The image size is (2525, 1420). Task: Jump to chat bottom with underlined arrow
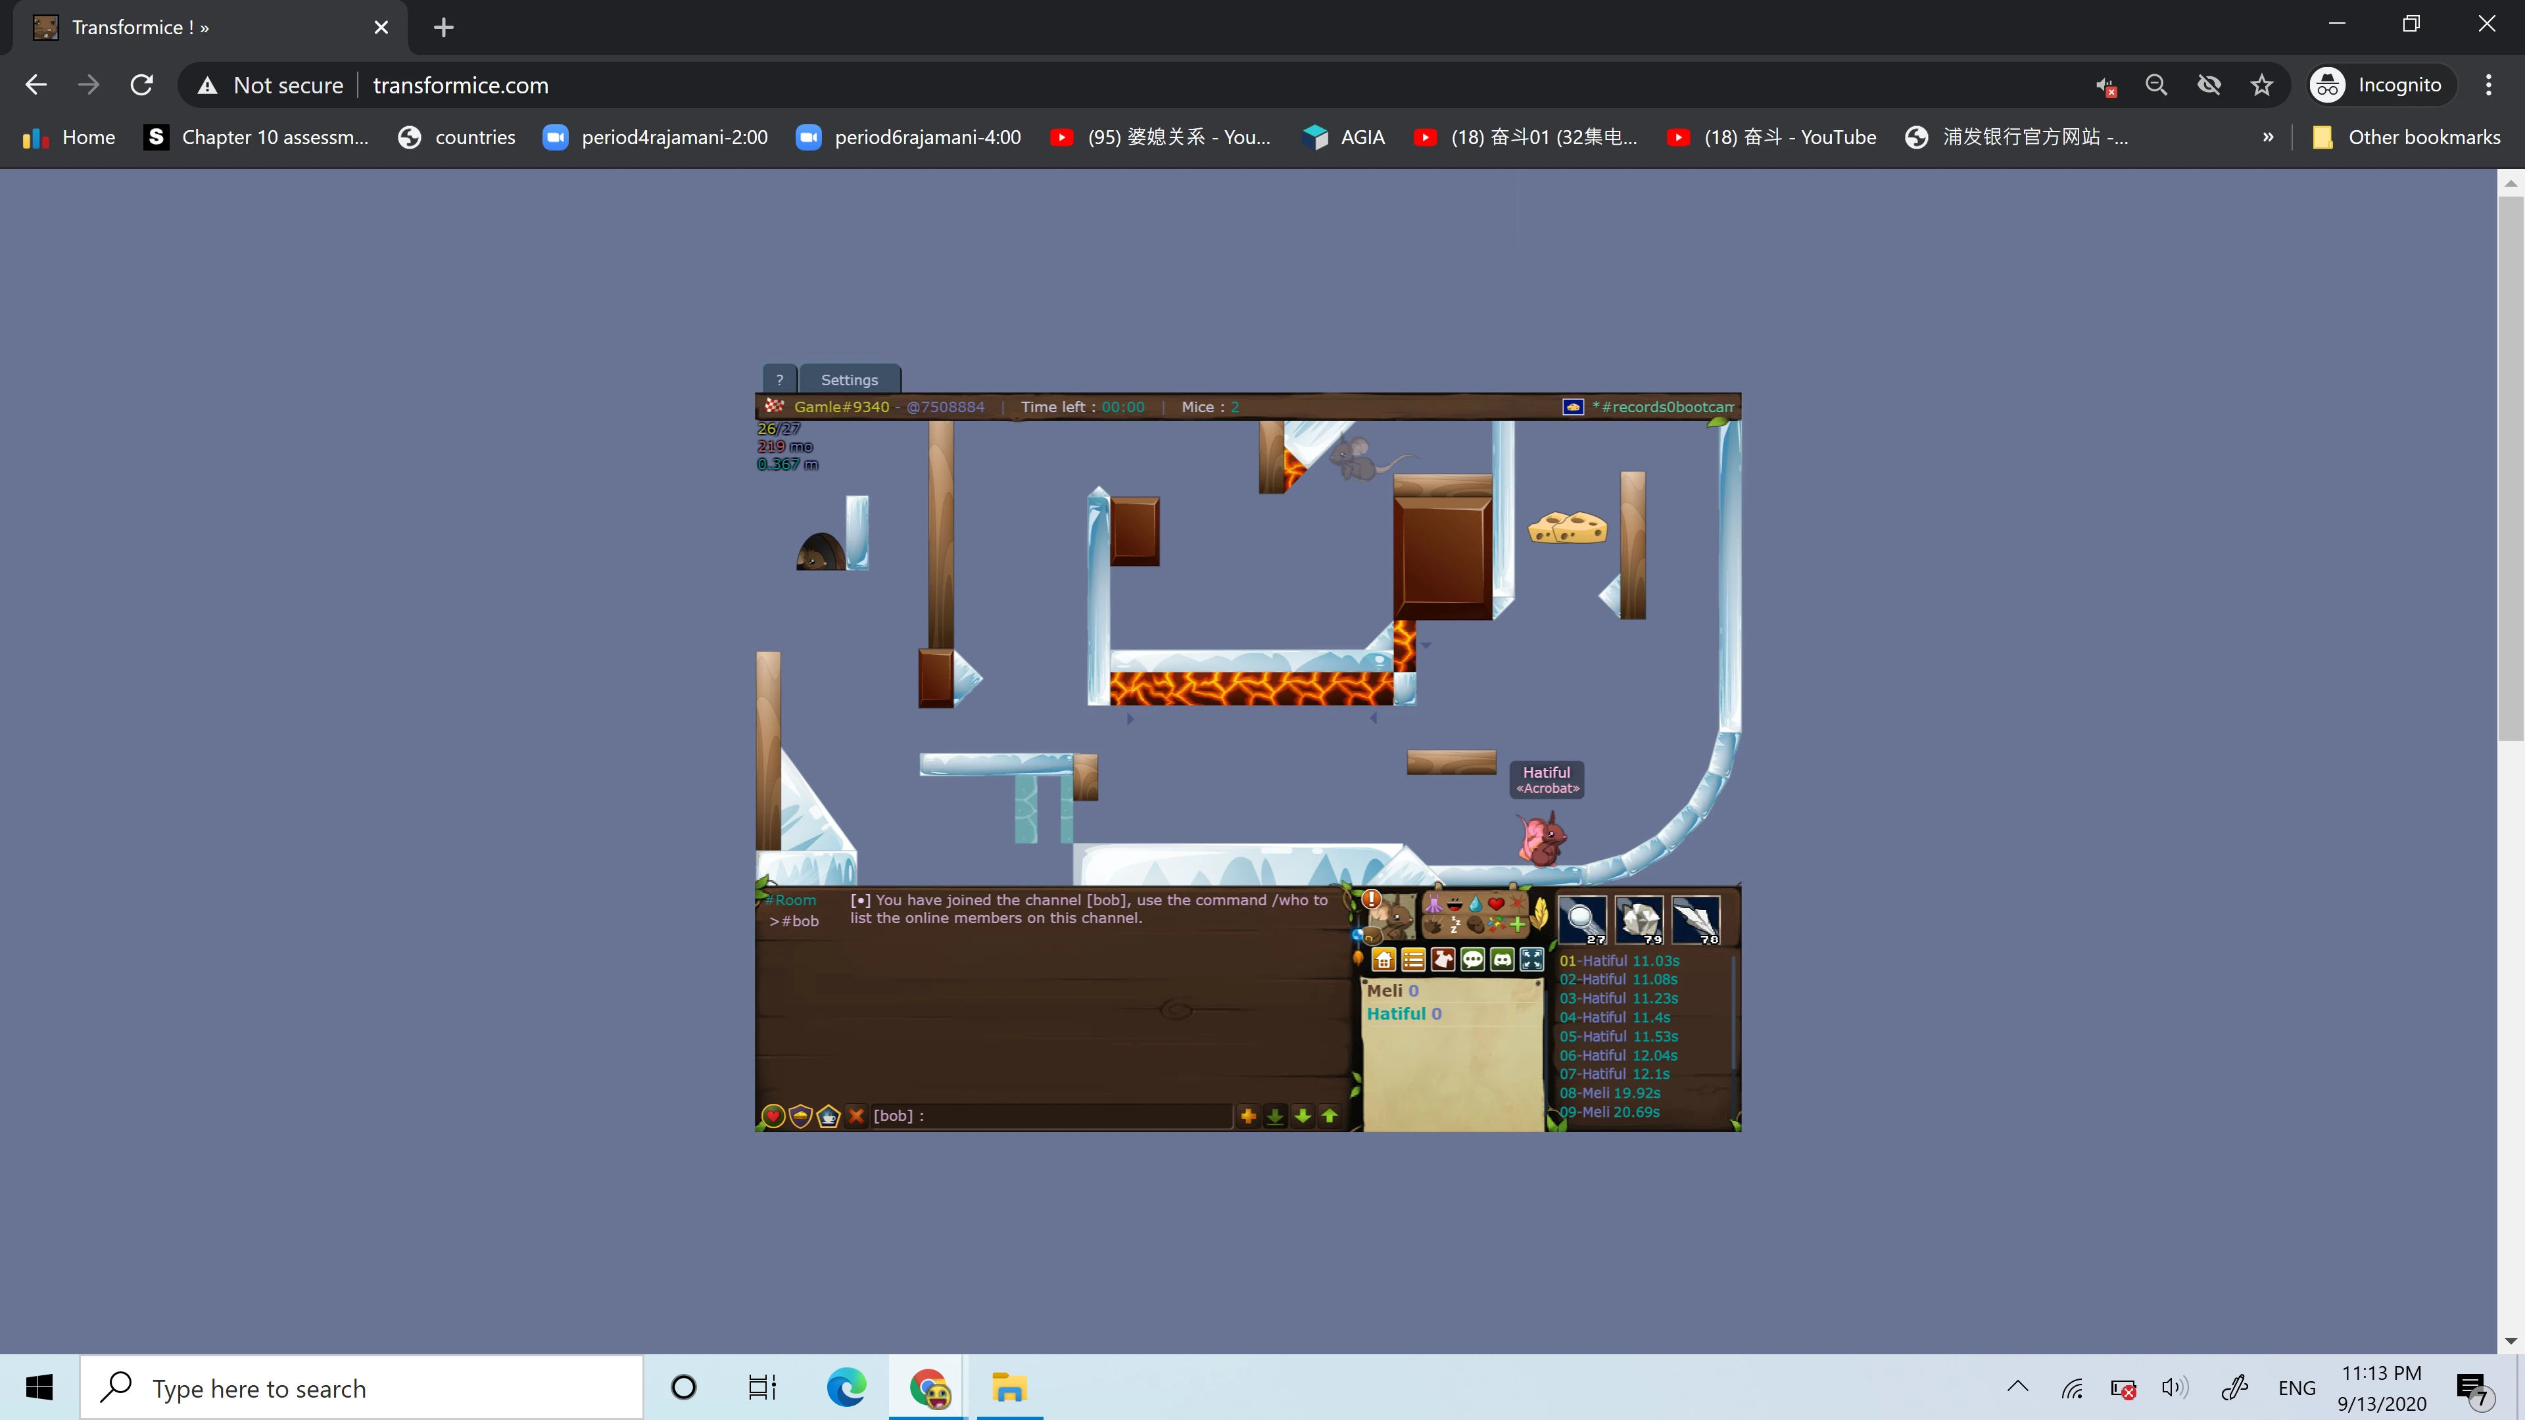tap(1275, 1115)
